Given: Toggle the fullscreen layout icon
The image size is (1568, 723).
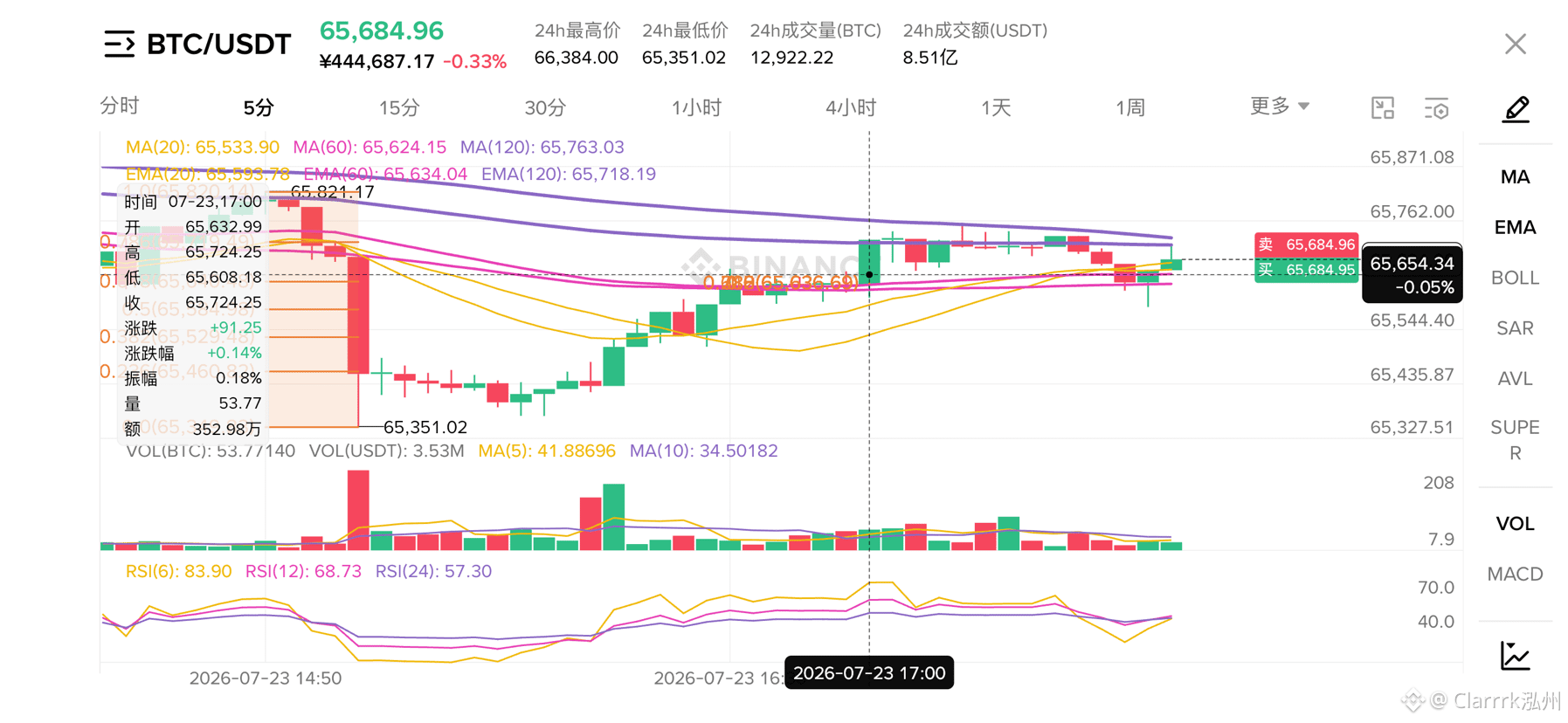Looking at the screenshot, I should click(1383, 108).
